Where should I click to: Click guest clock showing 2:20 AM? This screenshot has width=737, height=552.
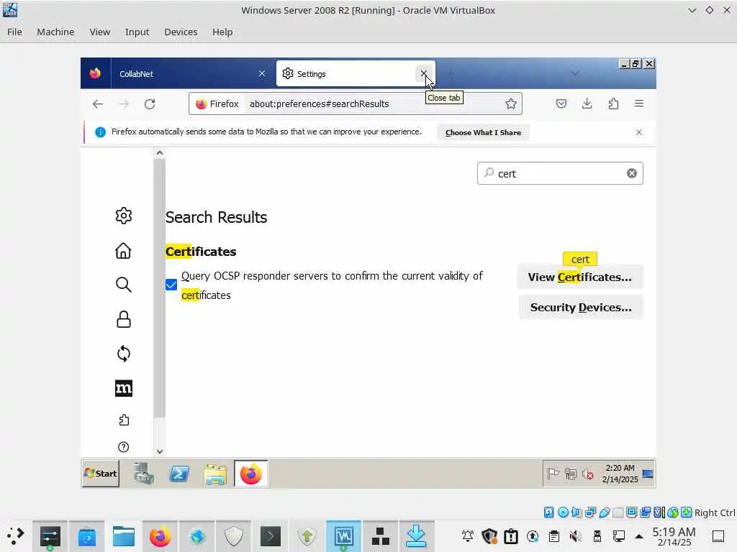[620, 474]
